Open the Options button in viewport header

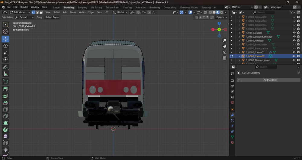pyautogui.click(x=221, y=17)
